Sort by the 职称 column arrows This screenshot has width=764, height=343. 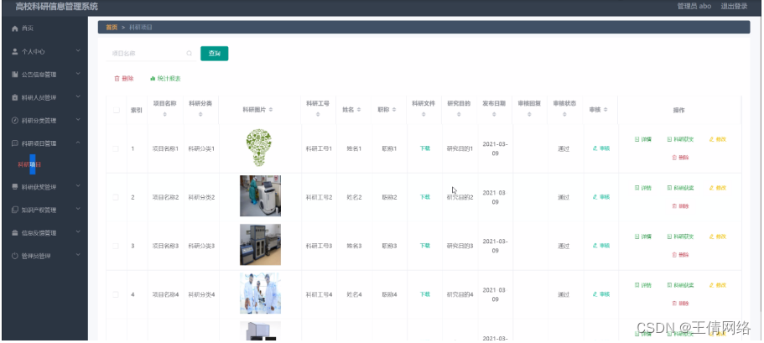click(393, 110)
